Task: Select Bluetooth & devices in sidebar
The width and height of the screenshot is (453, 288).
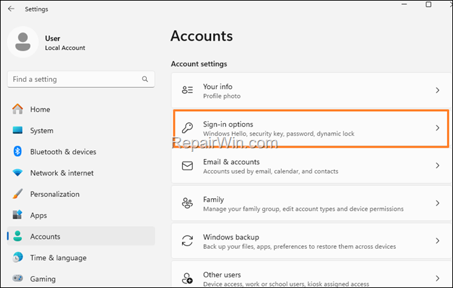Action: 81,152
